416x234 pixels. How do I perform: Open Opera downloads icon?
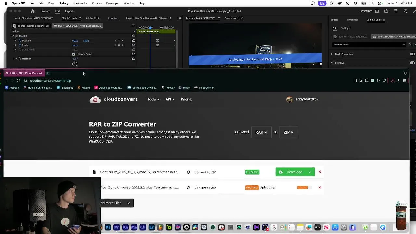(398, 81)
